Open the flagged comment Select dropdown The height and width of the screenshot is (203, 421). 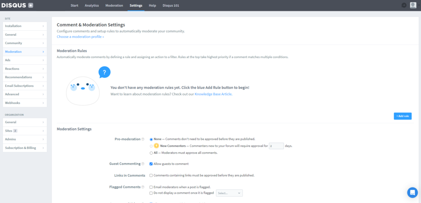pos(229,193)
